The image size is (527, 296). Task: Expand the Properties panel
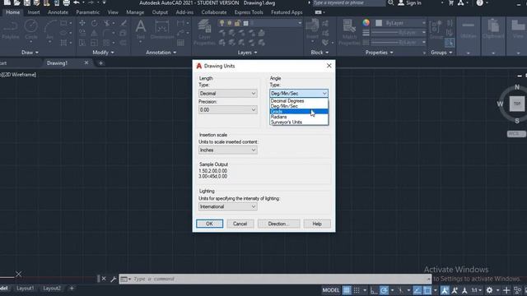379,53
